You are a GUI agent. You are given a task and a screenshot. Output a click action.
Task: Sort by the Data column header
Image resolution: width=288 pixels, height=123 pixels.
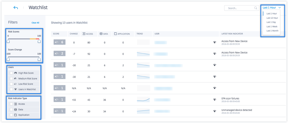(x=104, y=34)
